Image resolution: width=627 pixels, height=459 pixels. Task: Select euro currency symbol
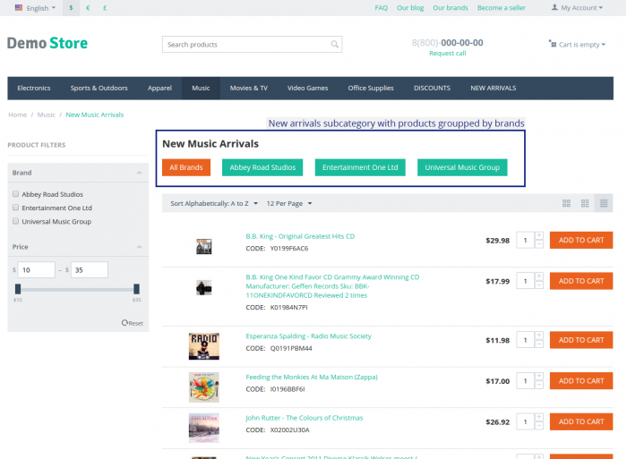click(x=88, y=7)
